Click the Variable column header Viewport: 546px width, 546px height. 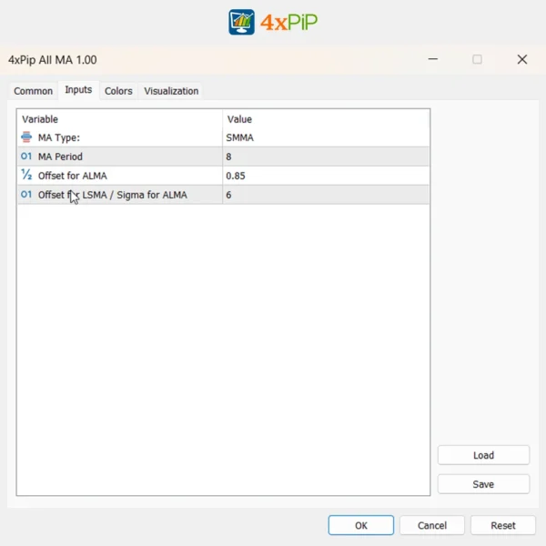[x=119, y=119]
